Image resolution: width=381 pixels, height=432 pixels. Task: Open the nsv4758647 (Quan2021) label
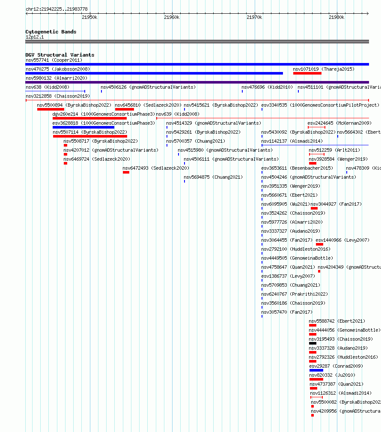coord(288,267)
